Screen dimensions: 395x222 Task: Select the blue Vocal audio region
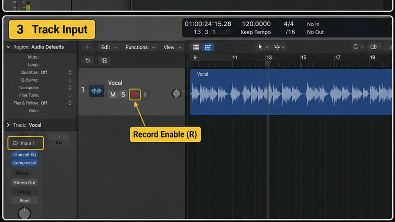point(291,92)
